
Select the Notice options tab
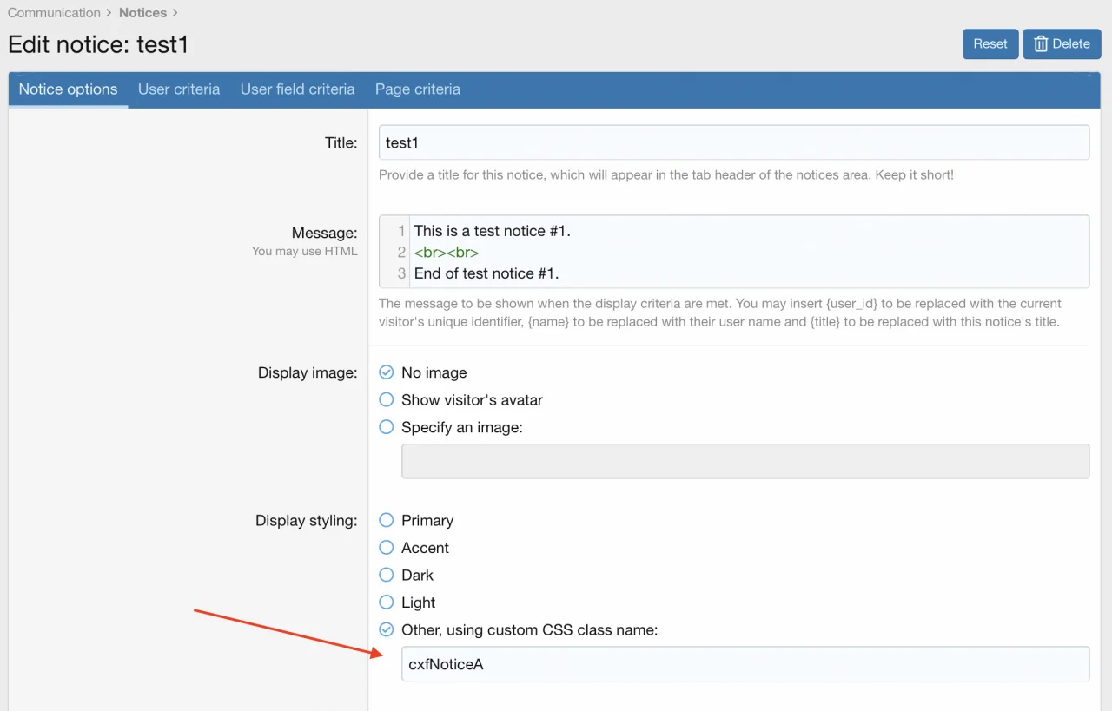click(x=68, y=89)
